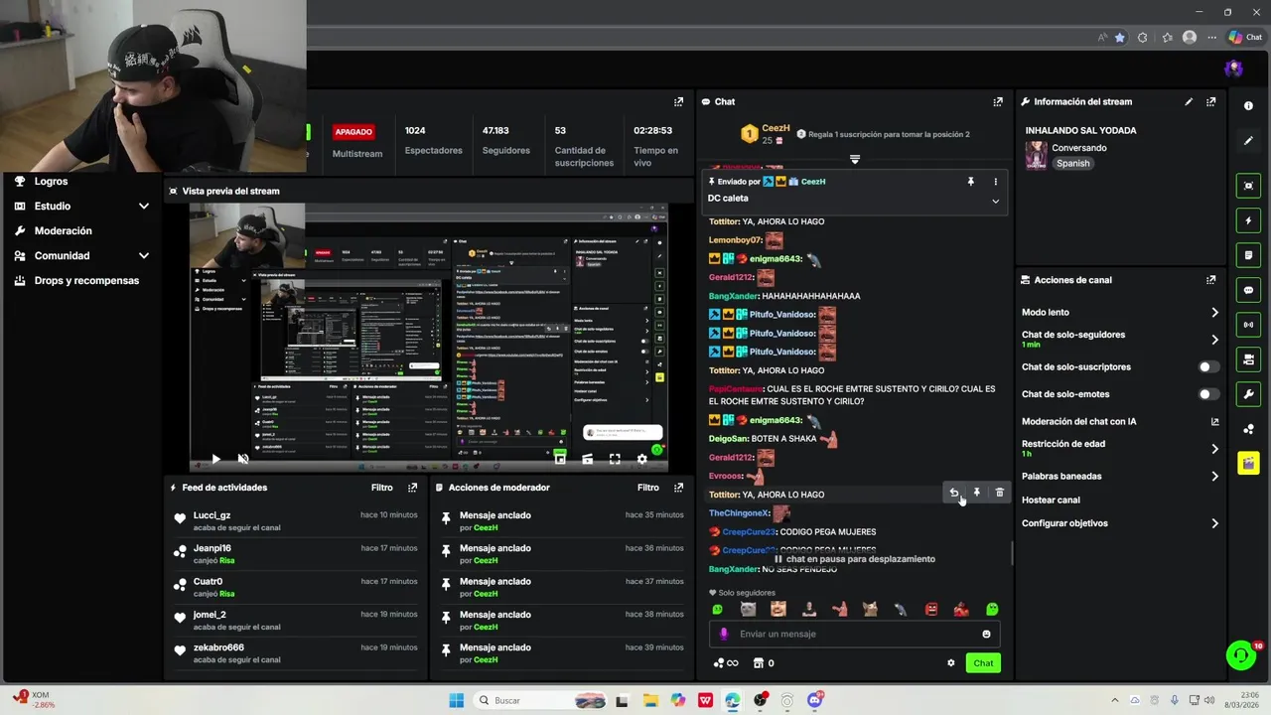The image size is (1271, 715).
Task: Pin Tottitor's highlighted chat message
Action: [977, 493]
